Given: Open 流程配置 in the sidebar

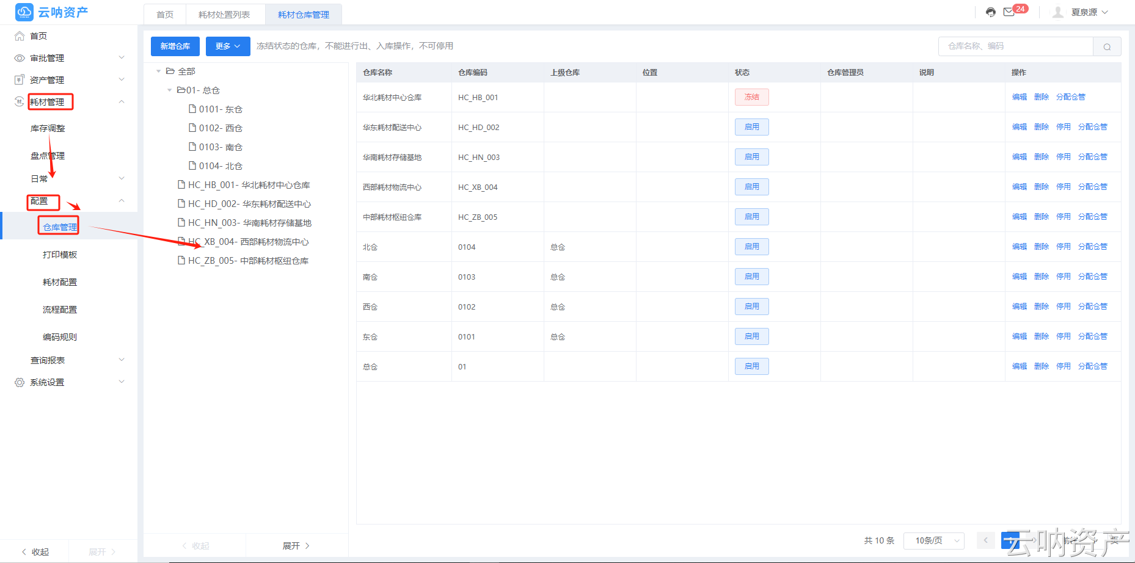Looking at the screenshot, I should (x=60, y=310).
